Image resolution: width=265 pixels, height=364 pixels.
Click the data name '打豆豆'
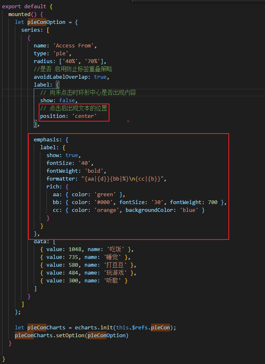click(x=115, y=265)
